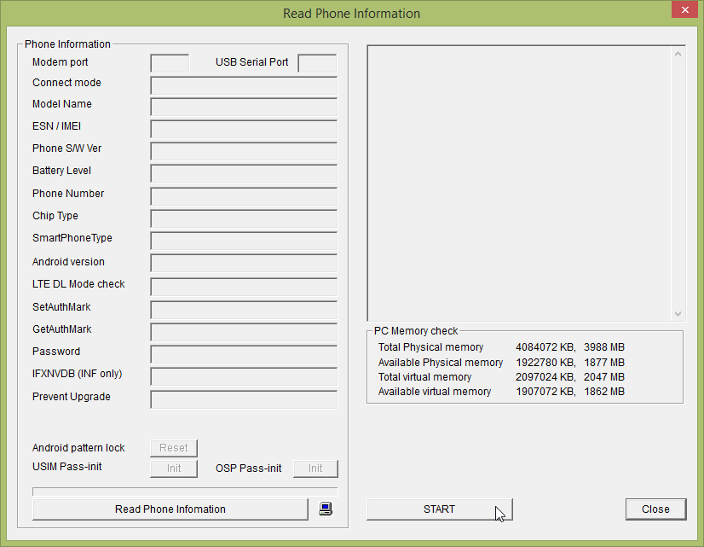The image size is (704, 547).
Task: Click the Android version field
Action: (x=244, y=264)
